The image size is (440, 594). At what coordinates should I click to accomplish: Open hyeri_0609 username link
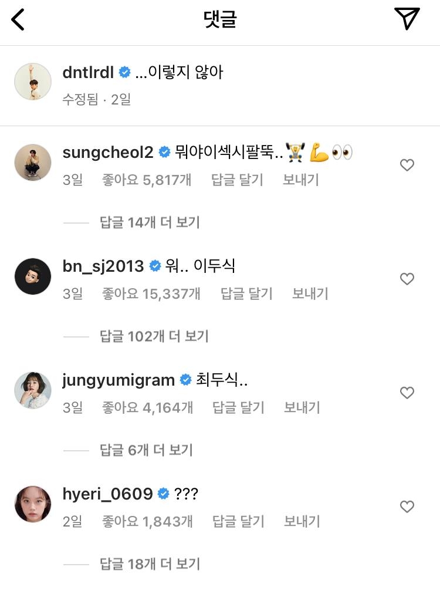[107, 494]
